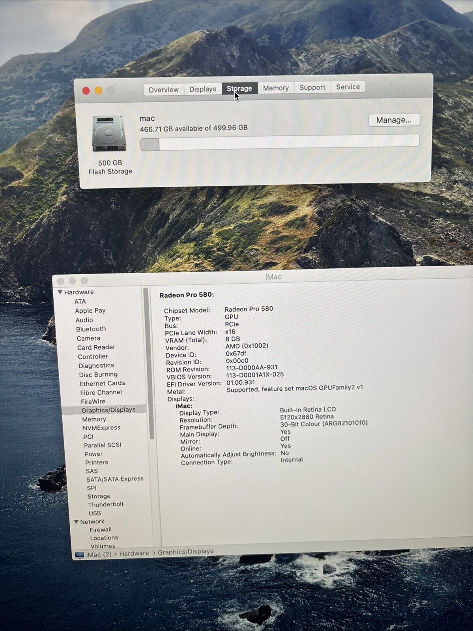Select Disc Burning in the sidebar
This screenshot has height=631, width=473.
coord(98,374)
